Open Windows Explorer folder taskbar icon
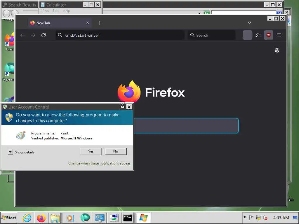 55,218
